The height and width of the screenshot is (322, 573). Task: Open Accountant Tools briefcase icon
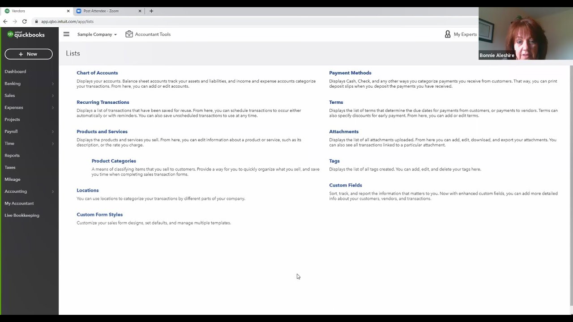129,34
